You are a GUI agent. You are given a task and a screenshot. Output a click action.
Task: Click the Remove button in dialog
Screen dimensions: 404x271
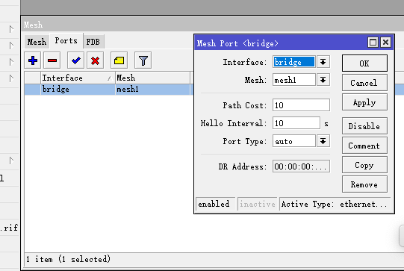(x=364, y=184)
